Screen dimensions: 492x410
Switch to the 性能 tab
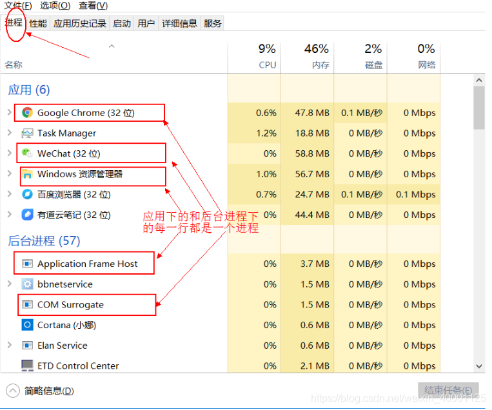coord(38,23)
